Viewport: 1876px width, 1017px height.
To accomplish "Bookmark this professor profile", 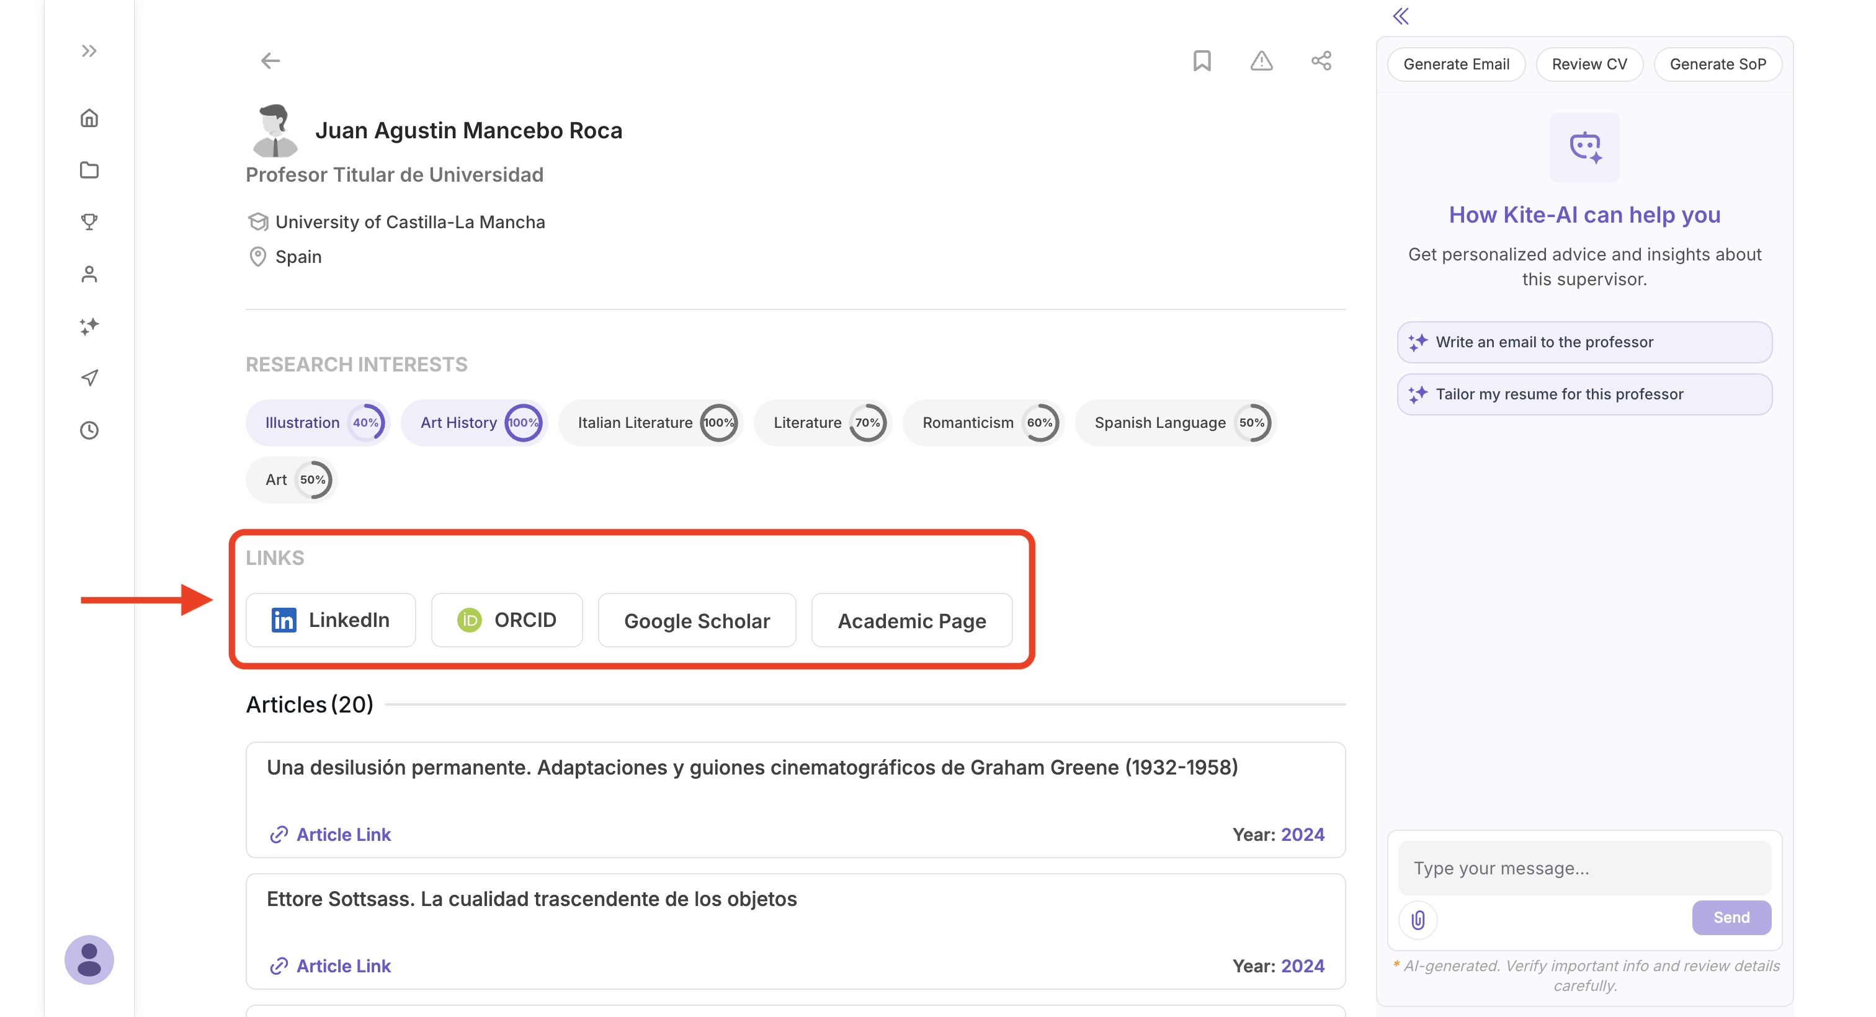I will tap(1202, 60).
